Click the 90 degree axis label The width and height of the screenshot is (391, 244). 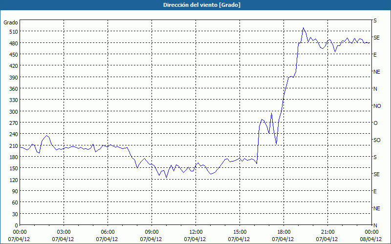(x=15, y=191)
